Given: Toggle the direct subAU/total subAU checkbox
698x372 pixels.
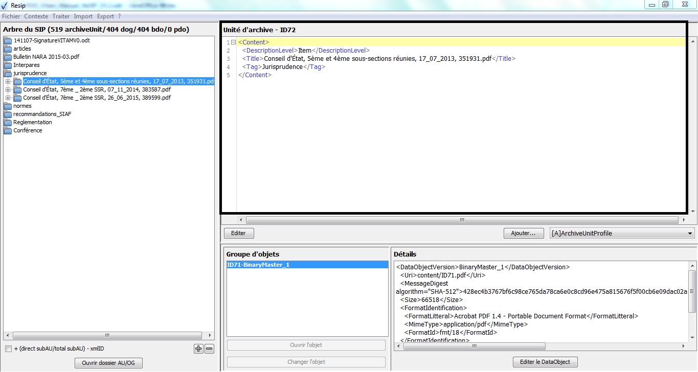Looking at the screenshot, I should pos(8,349).
